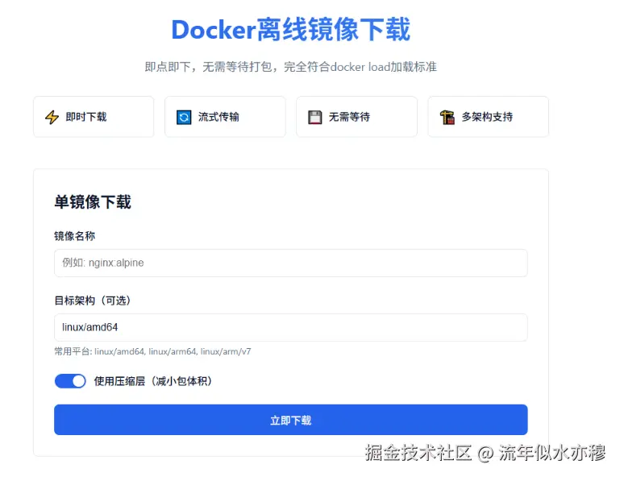The image size is (620, 477).
Task: Click the Docker离线镜像下载 page title
Action: point(290,30)
